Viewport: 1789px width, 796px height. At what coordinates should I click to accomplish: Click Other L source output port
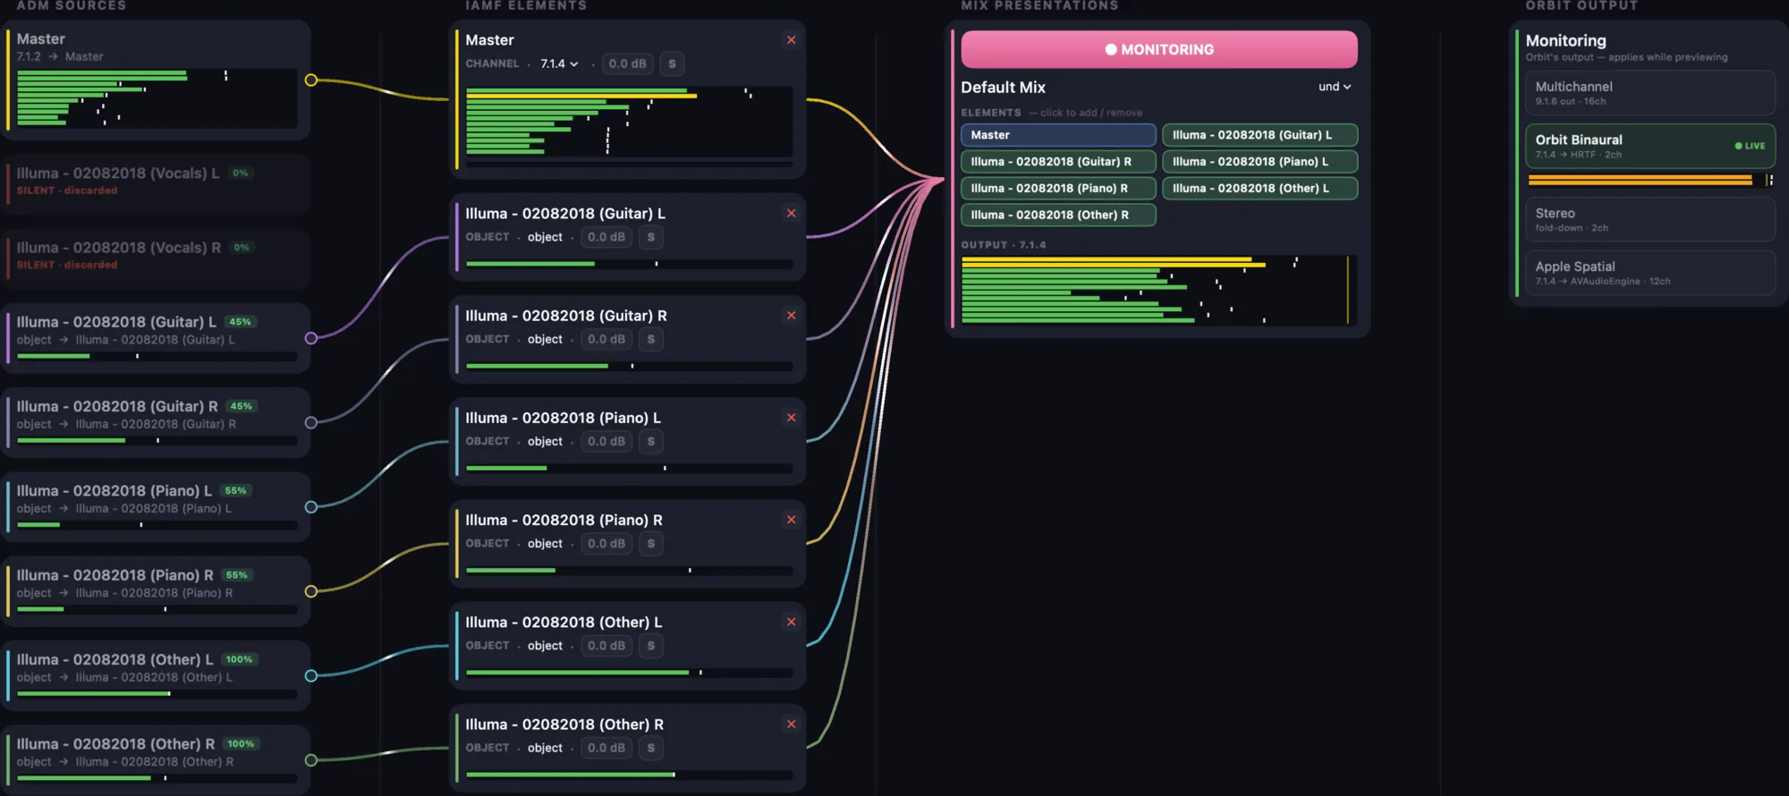click(x=310, y=675)
